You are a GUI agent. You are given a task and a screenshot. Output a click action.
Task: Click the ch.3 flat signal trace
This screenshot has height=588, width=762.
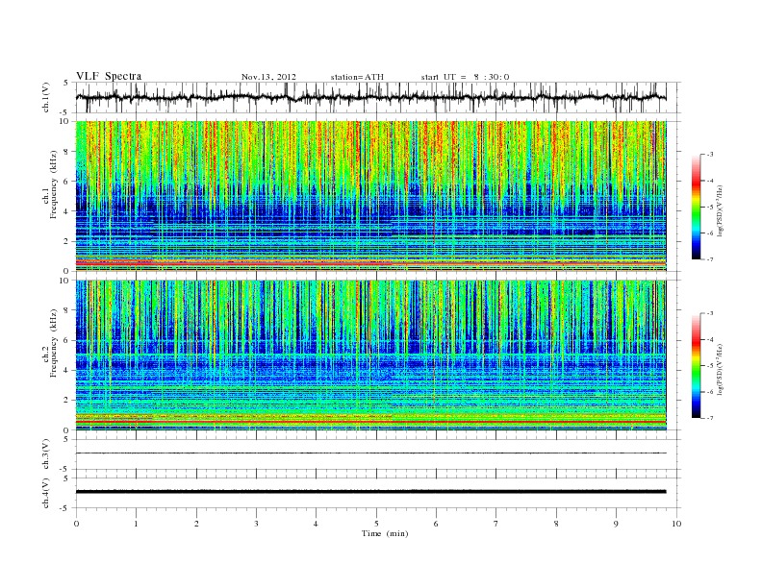[370, 453]
